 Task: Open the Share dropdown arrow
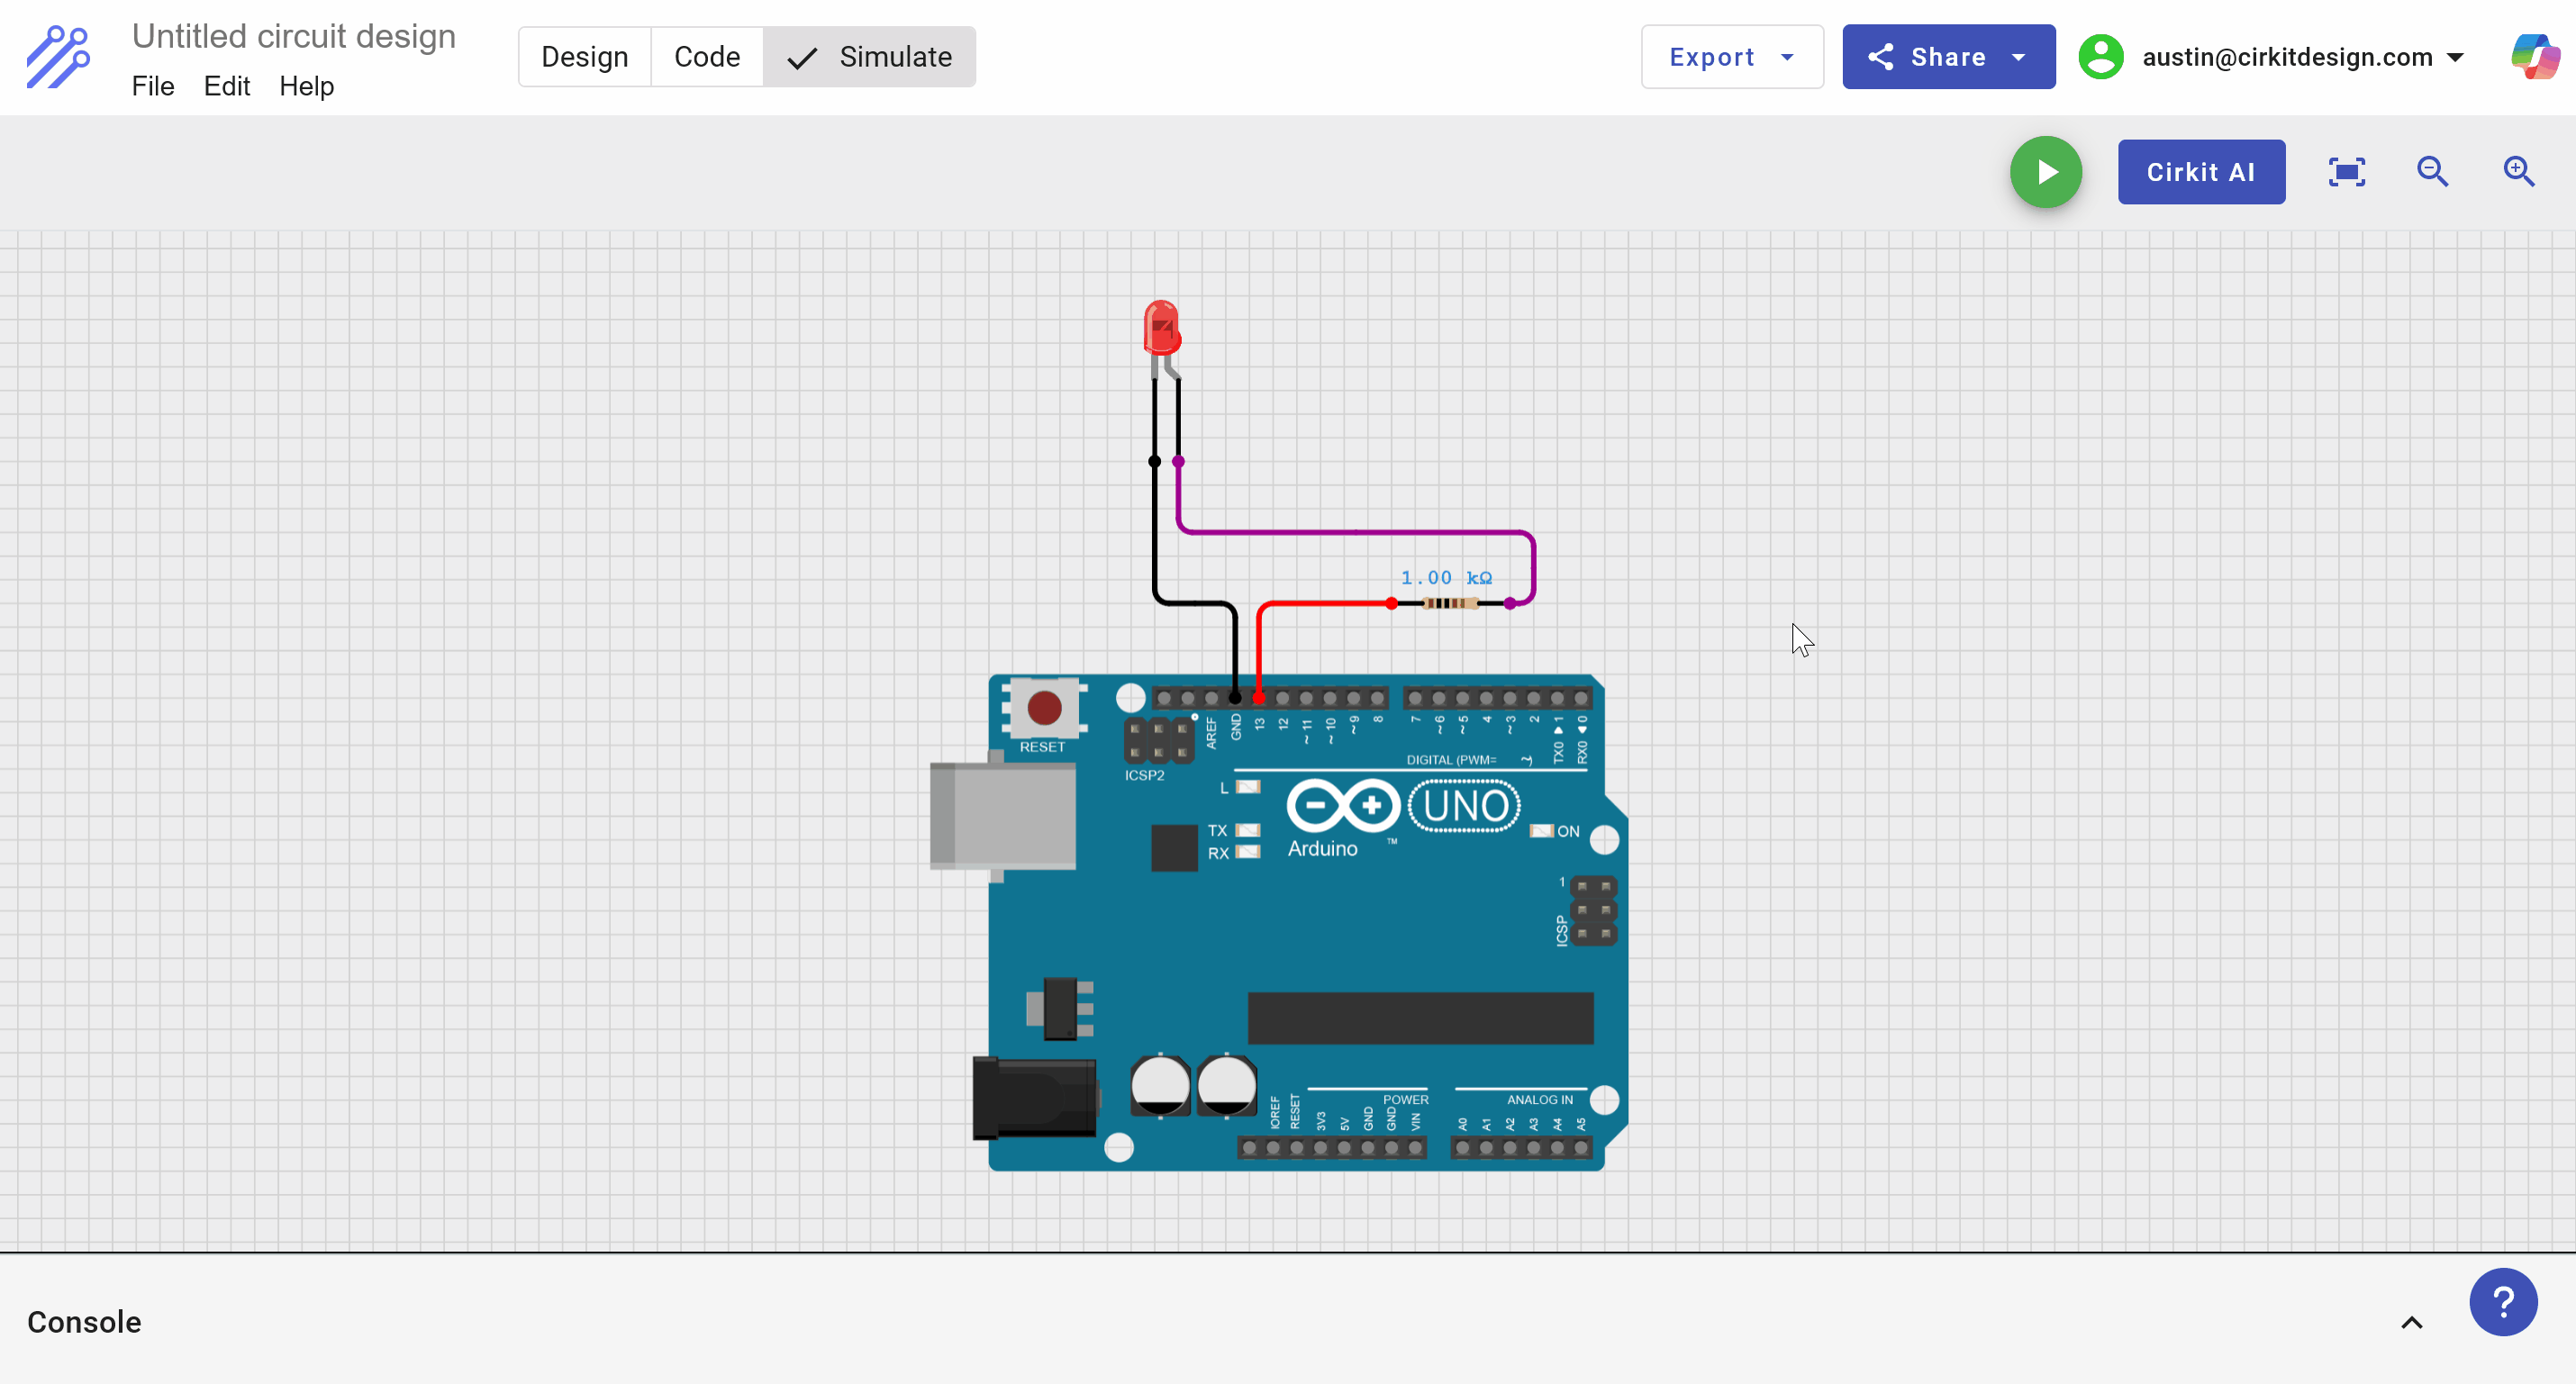2019,57
